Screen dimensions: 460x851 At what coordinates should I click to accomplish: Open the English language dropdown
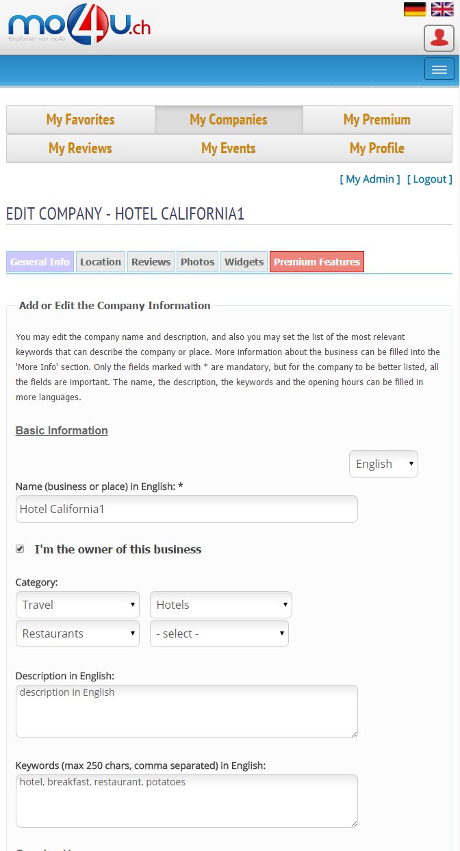coord(383,464)
